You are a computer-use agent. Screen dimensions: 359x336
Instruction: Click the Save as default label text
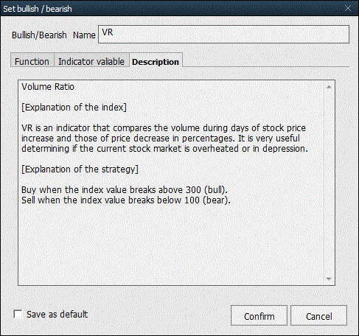click(x=57, y=314)
